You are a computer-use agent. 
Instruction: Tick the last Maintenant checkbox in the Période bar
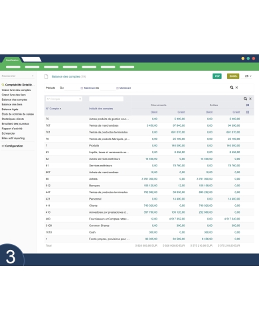pyautogui.click(x=118, y=88)
